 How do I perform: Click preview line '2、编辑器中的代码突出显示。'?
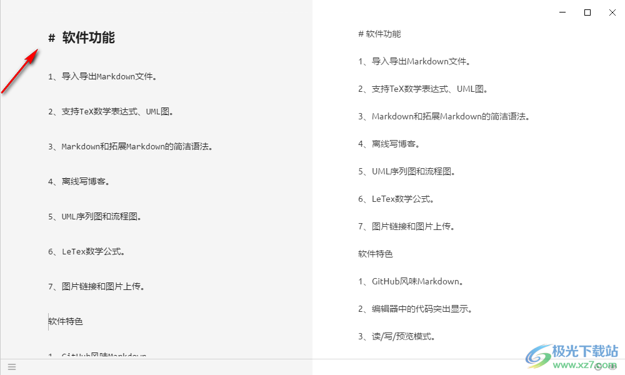(x=416, y=309)
